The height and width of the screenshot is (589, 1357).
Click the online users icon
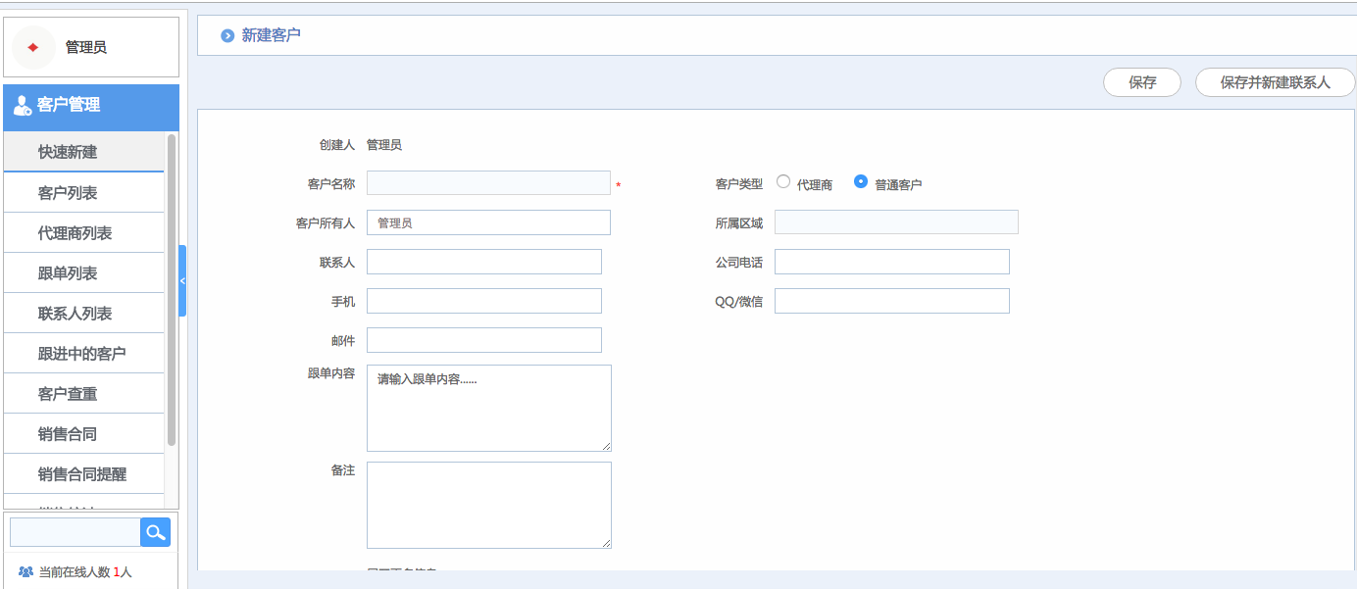(25, 571)
